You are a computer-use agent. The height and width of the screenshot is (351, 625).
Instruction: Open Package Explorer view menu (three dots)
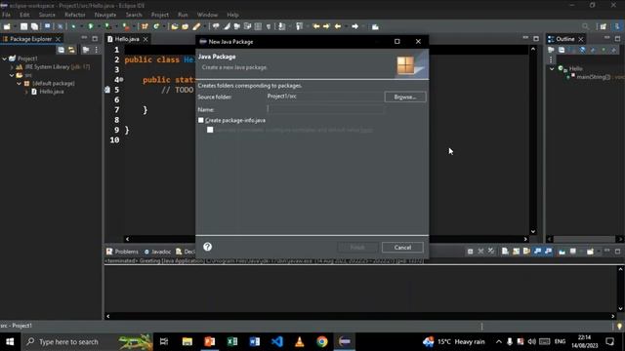point(96,50)
